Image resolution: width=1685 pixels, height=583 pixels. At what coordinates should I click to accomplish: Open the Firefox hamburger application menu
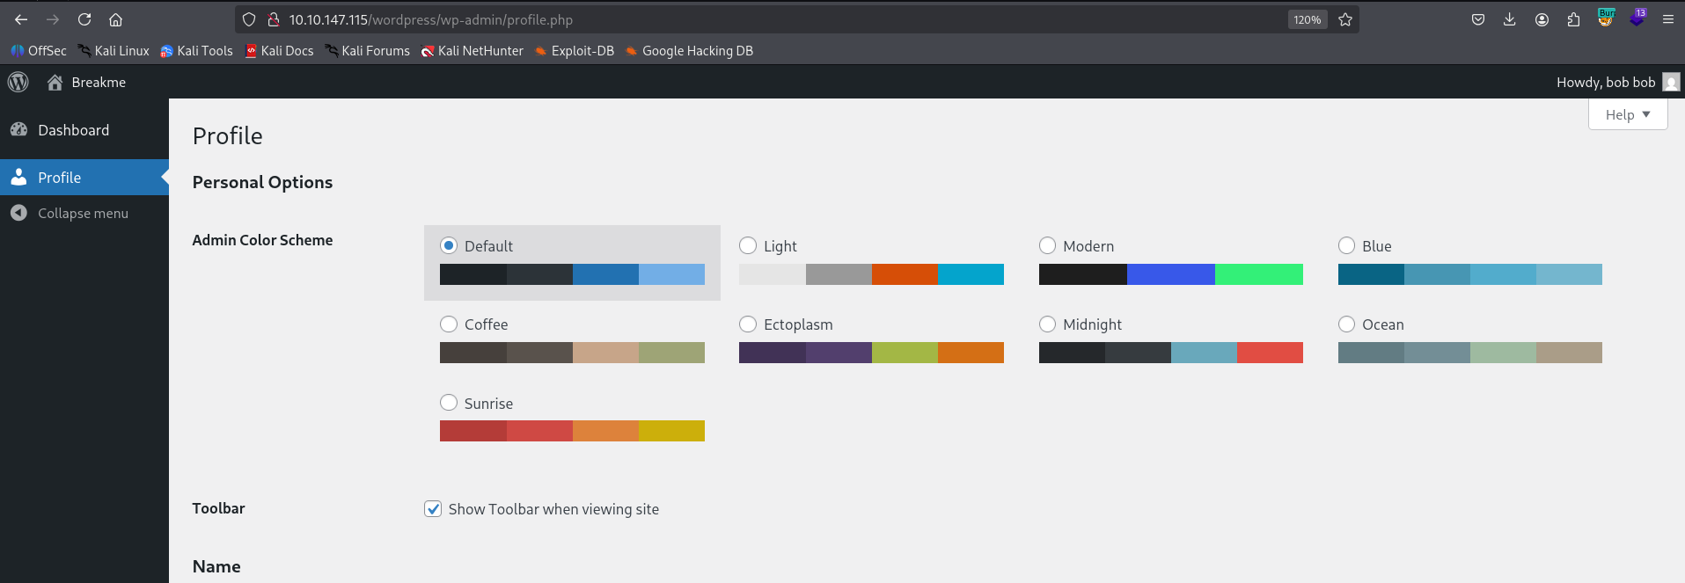1667,19
